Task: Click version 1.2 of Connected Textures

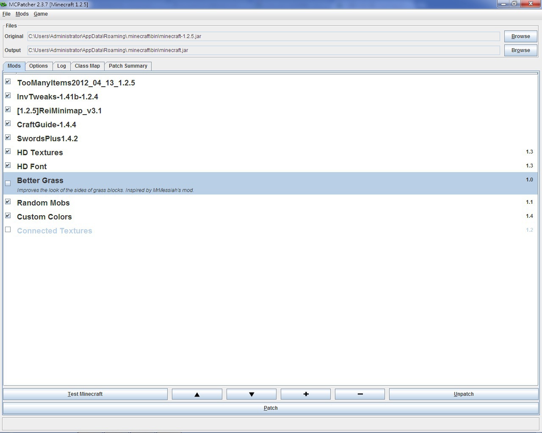Action: pos(529,230)
